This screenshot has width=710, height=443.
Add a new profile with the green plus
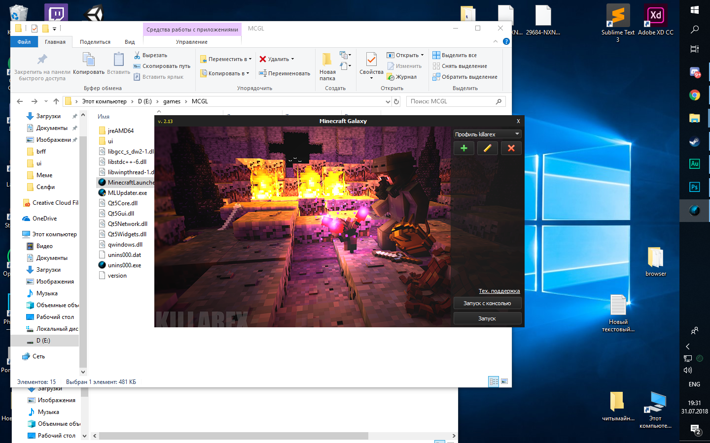(x=464, y=148)
